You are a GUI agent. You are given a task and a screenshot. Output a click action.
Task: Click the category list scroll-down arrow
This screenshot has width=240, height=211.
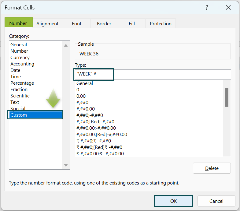click(x=66, y=165)
